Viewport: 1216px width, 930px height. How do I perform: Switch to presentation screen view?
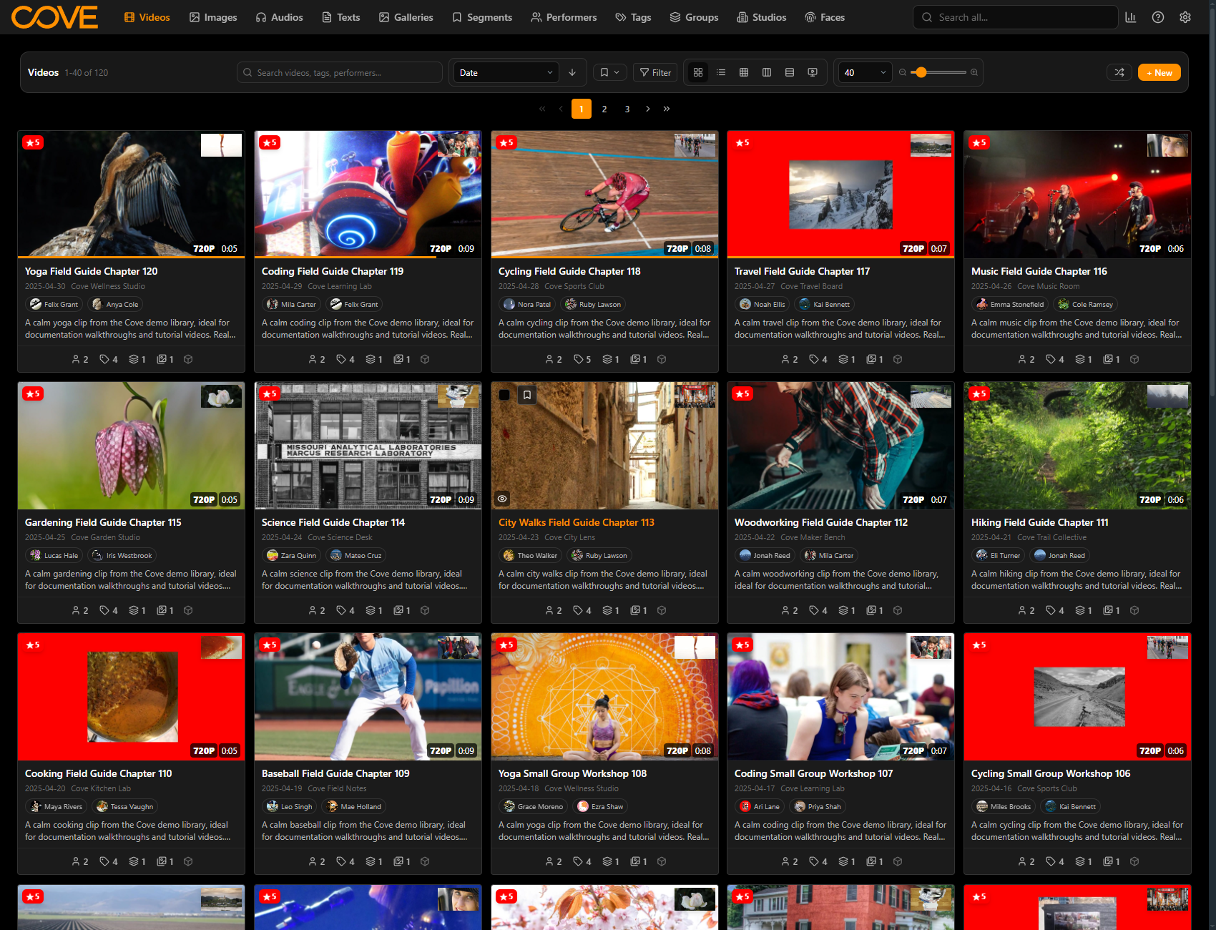pos(813,72)
